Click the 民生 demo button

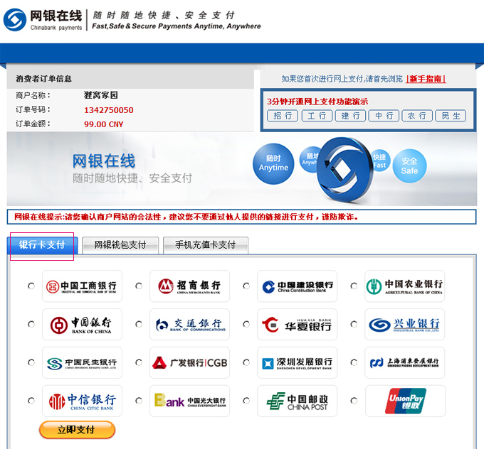coord(451,116)
